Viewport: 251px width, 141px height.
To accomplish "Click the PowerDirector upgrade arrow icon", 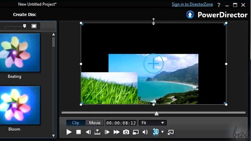I will [x=190, y=15].
